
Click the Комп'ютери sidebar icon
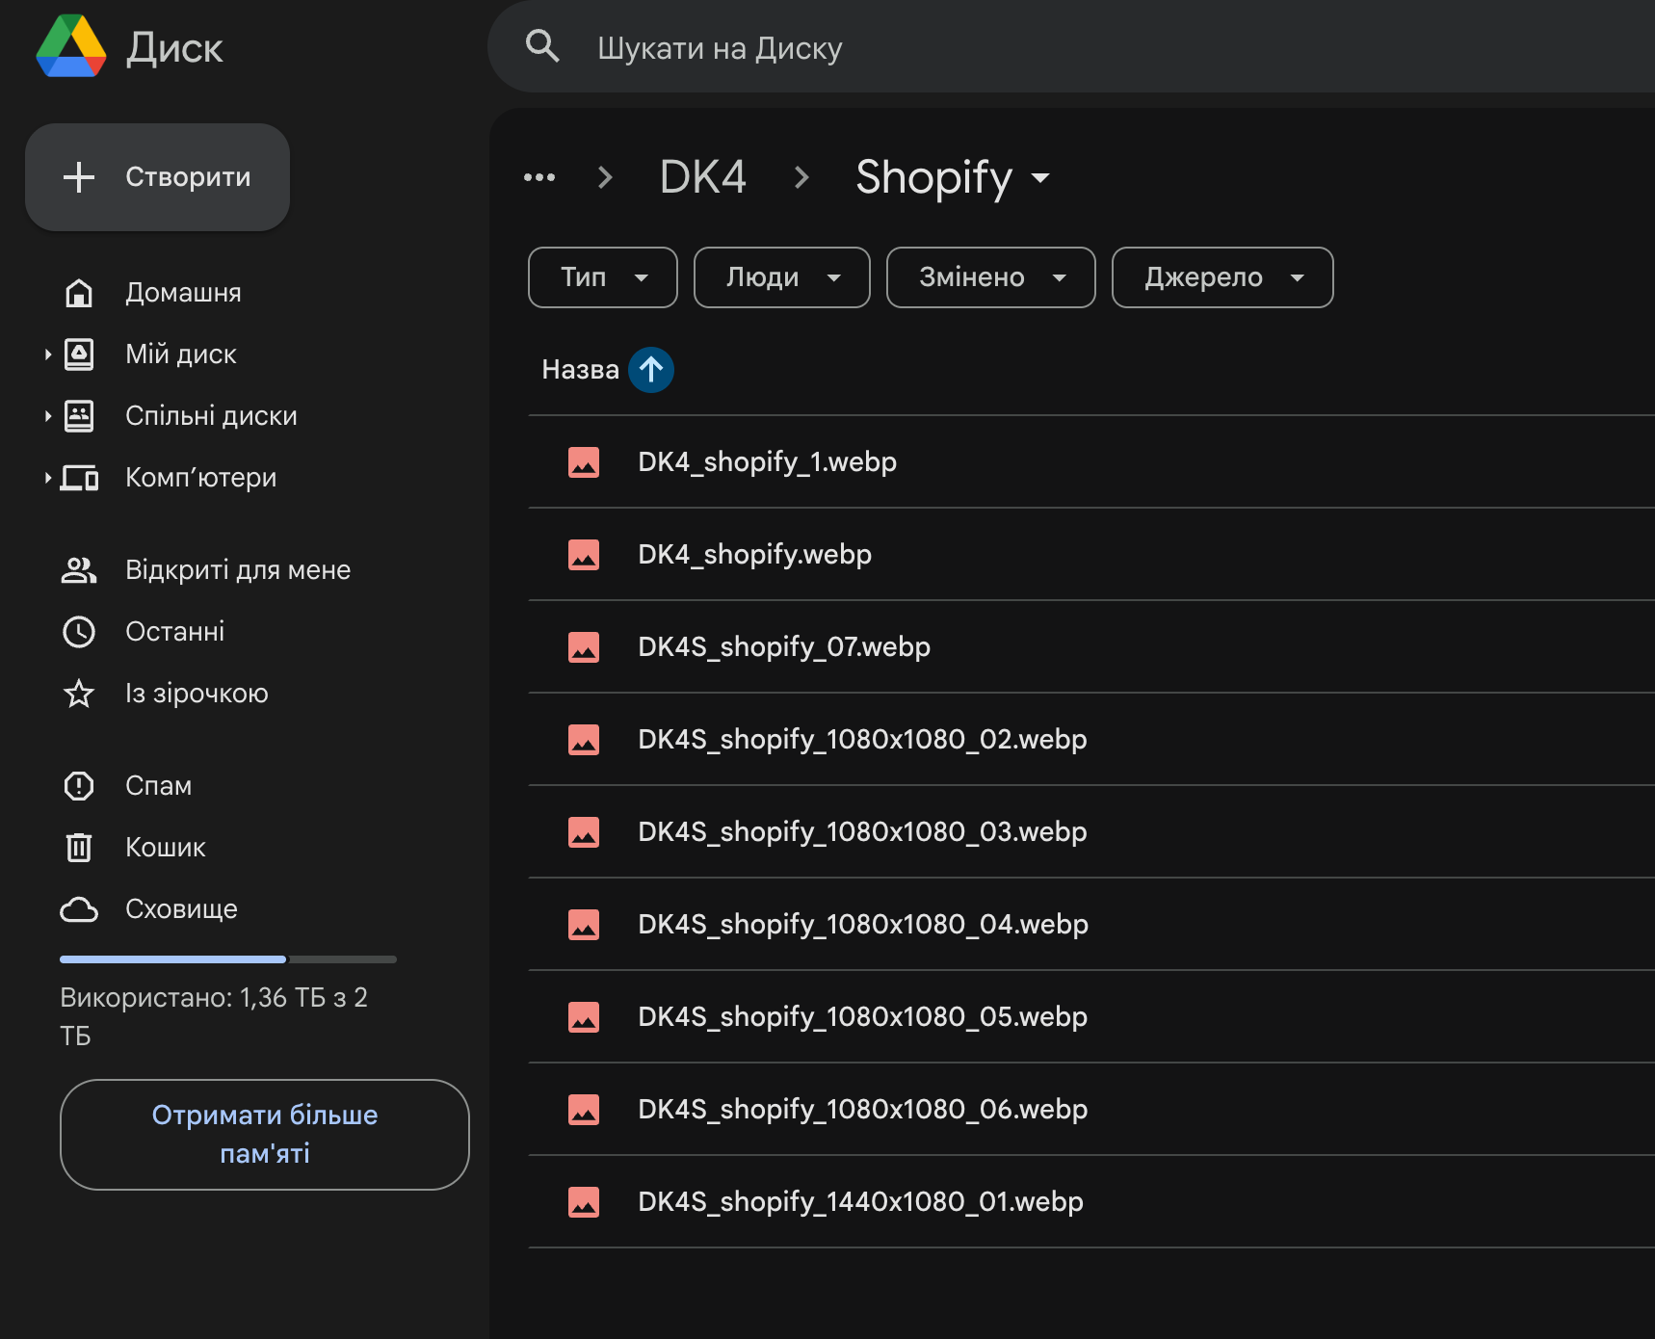(79, 477)
